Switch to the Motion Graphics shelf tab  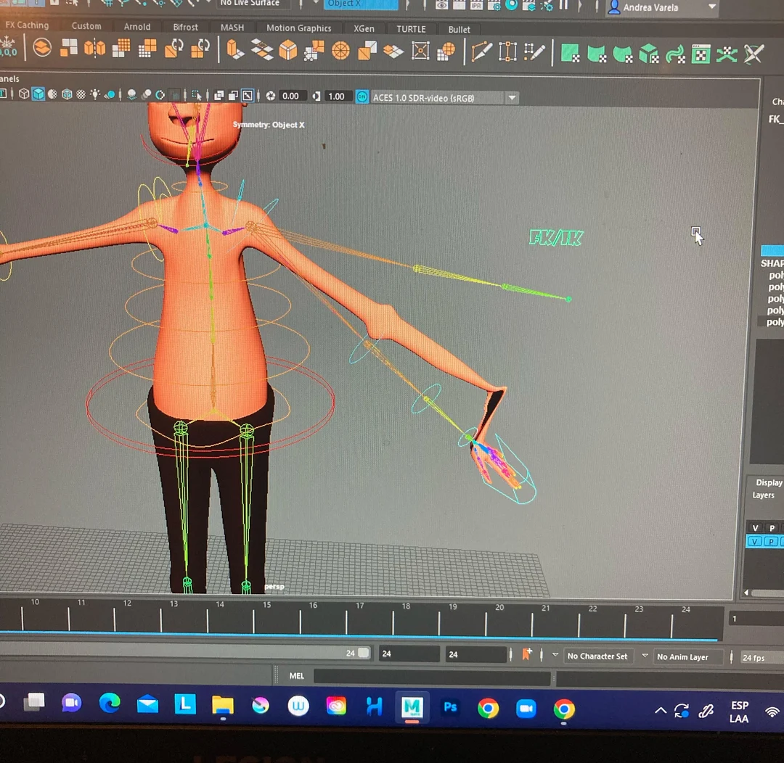[x=298, y=28]
